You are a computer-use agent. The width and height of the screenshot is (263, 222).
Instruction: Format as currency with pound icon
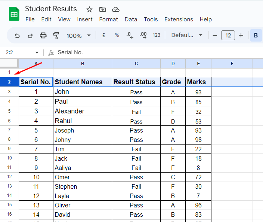103,35
